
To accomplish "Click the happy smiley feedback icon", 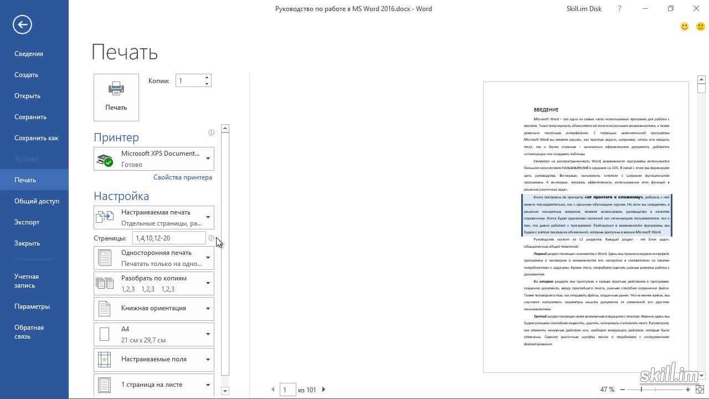I will click(x=685, y=27).
